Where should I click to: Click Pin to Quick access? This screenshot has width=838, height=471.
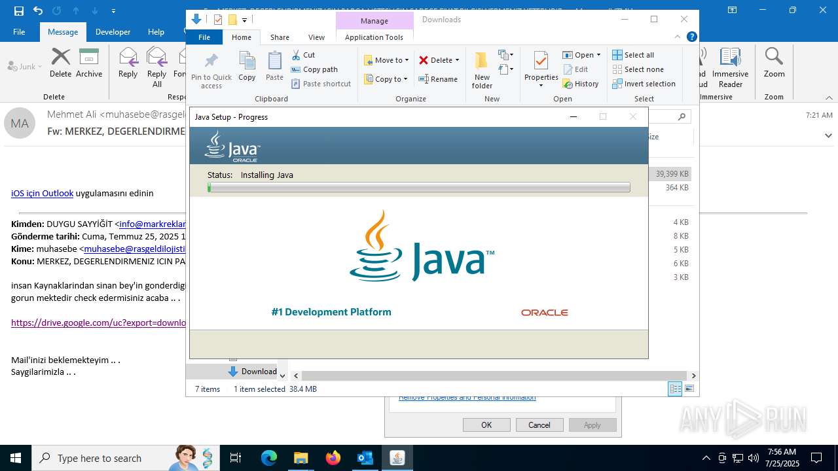click(211, 71)
